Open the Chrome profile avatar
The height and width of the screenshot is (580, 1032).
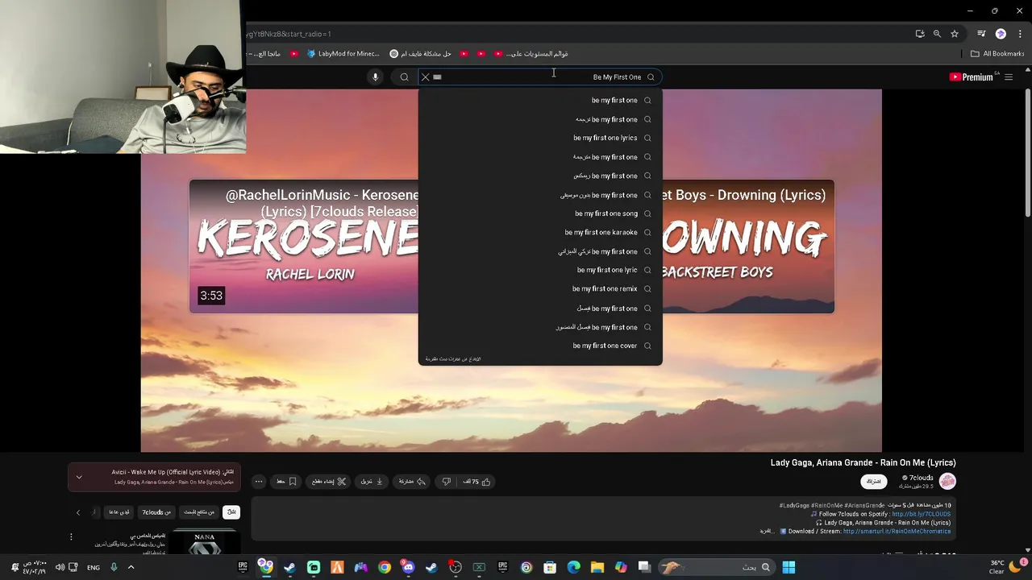[1001, 34]
